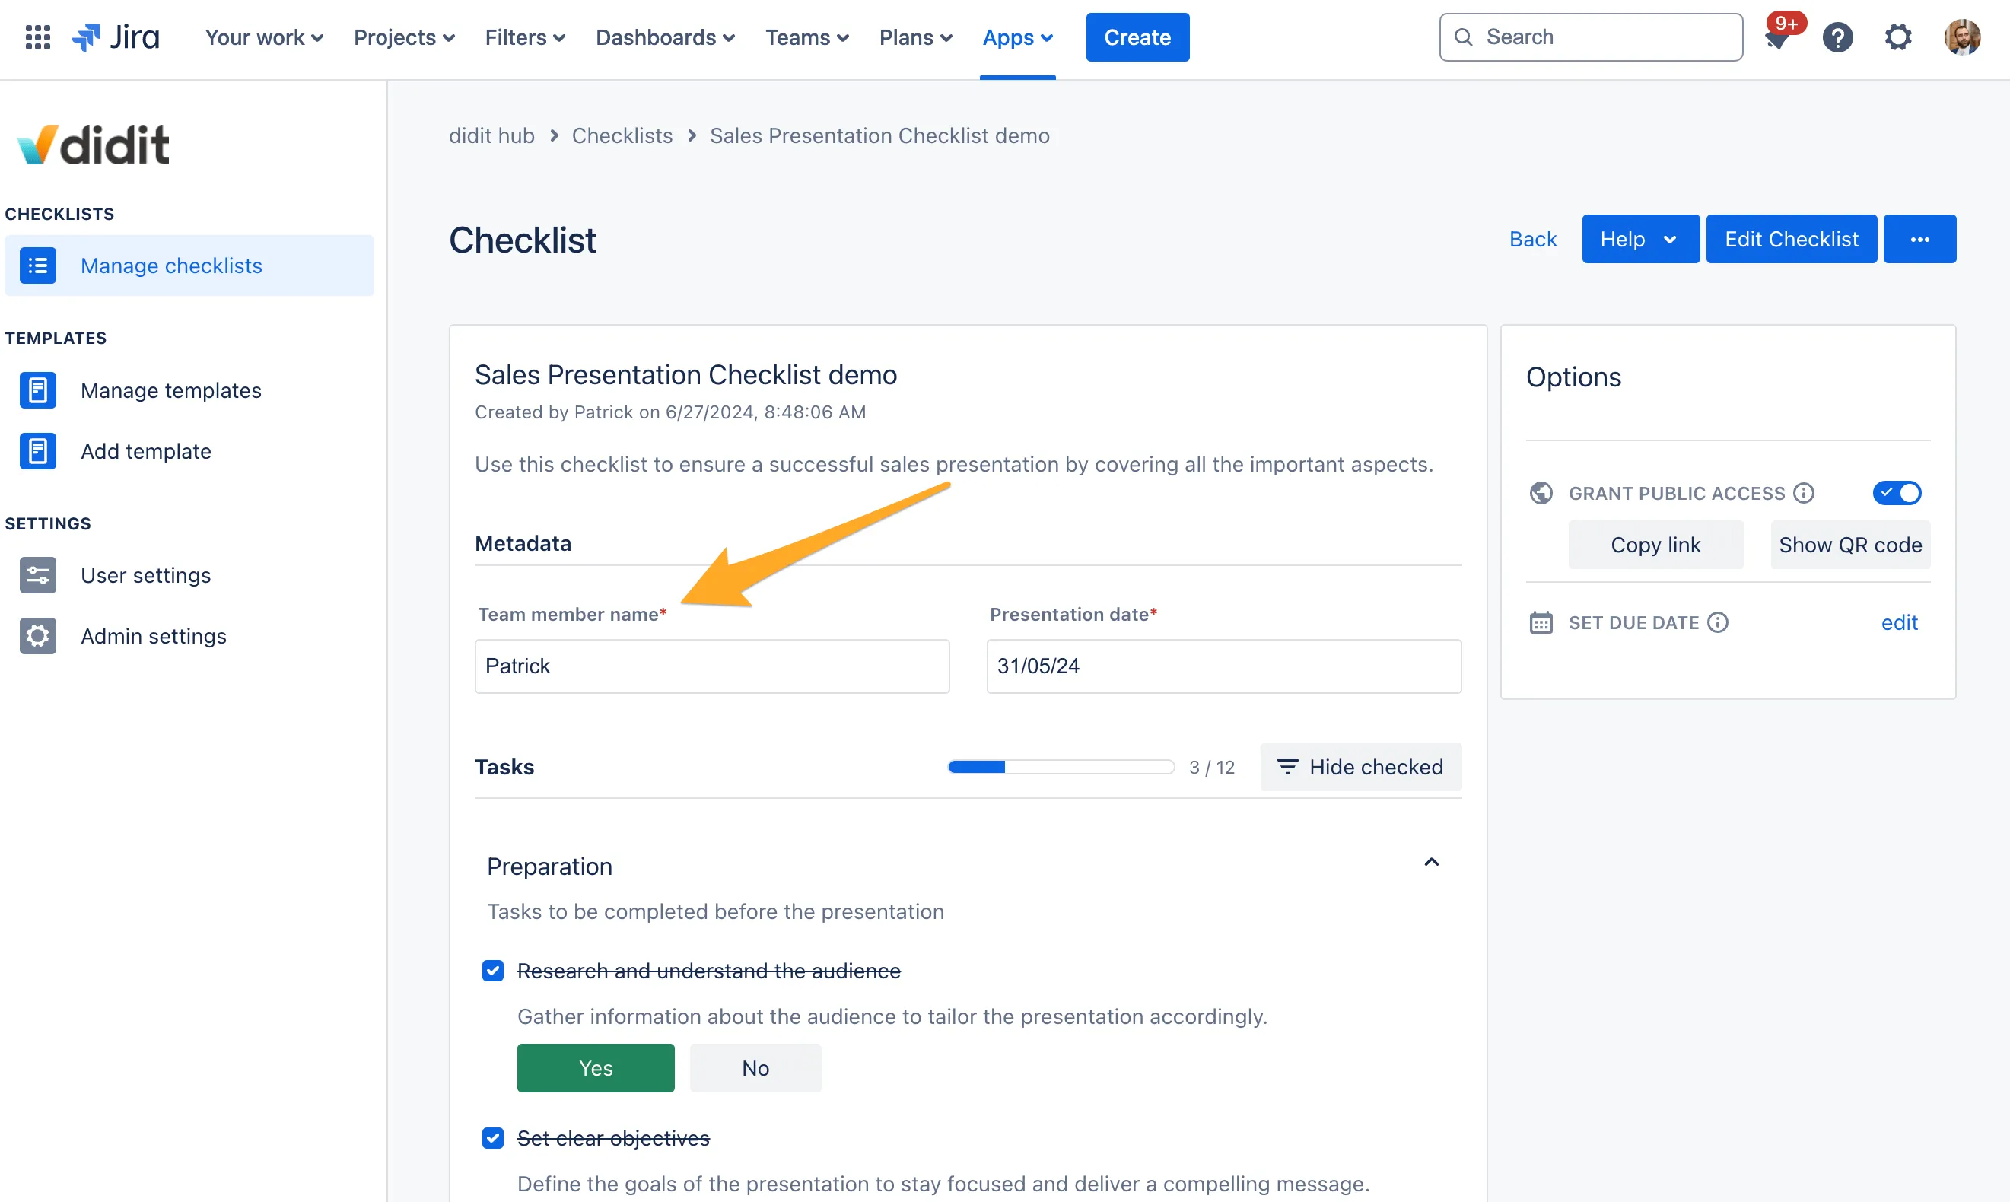Click the Jira logo
This screenshot has width=2010, height=1202.
pos(115,37)
